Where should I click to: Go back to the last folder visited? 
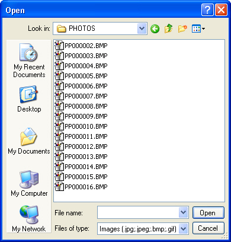[155, 29]
